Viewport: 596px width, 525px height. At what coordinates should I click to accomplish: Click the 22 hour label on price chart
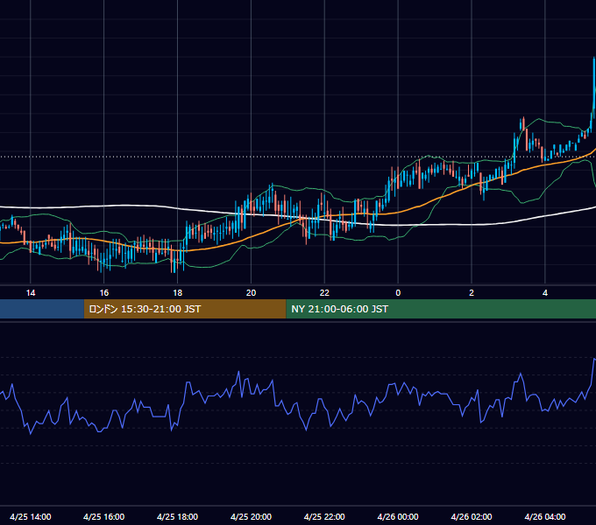324,293
